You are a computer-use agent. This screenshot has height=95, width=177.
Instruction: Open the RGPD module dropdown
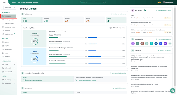[14, 2]
